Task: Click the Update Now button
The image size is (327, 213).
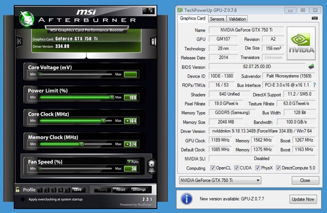Action: pyautogui.click(x=303, y=199)
